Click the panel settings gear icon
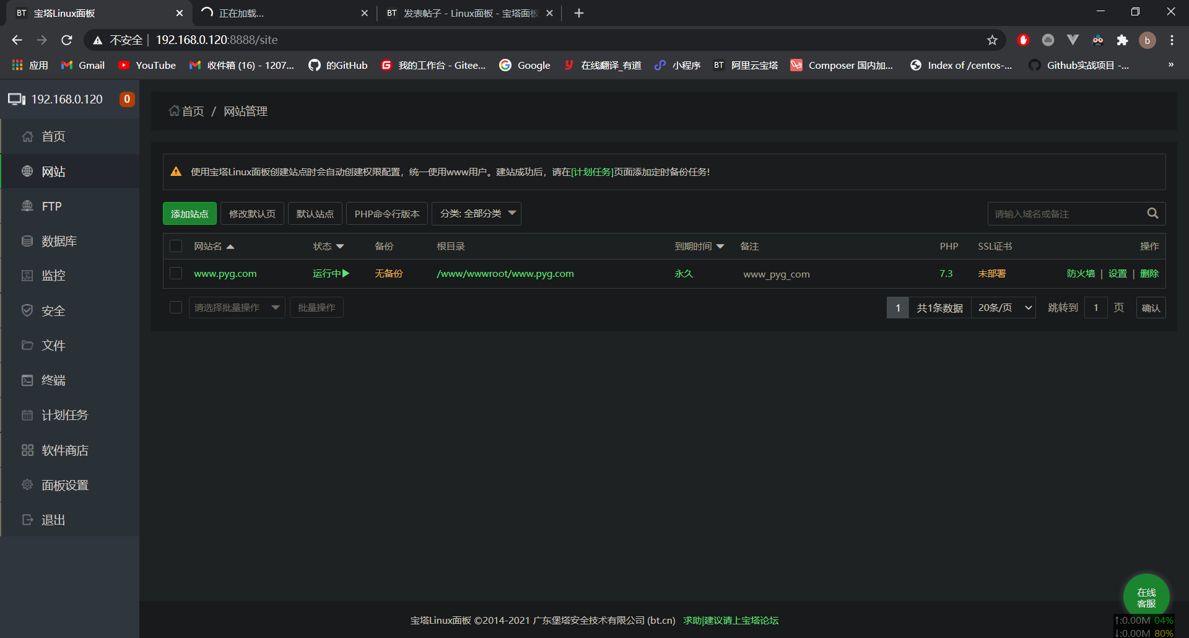 27,485
